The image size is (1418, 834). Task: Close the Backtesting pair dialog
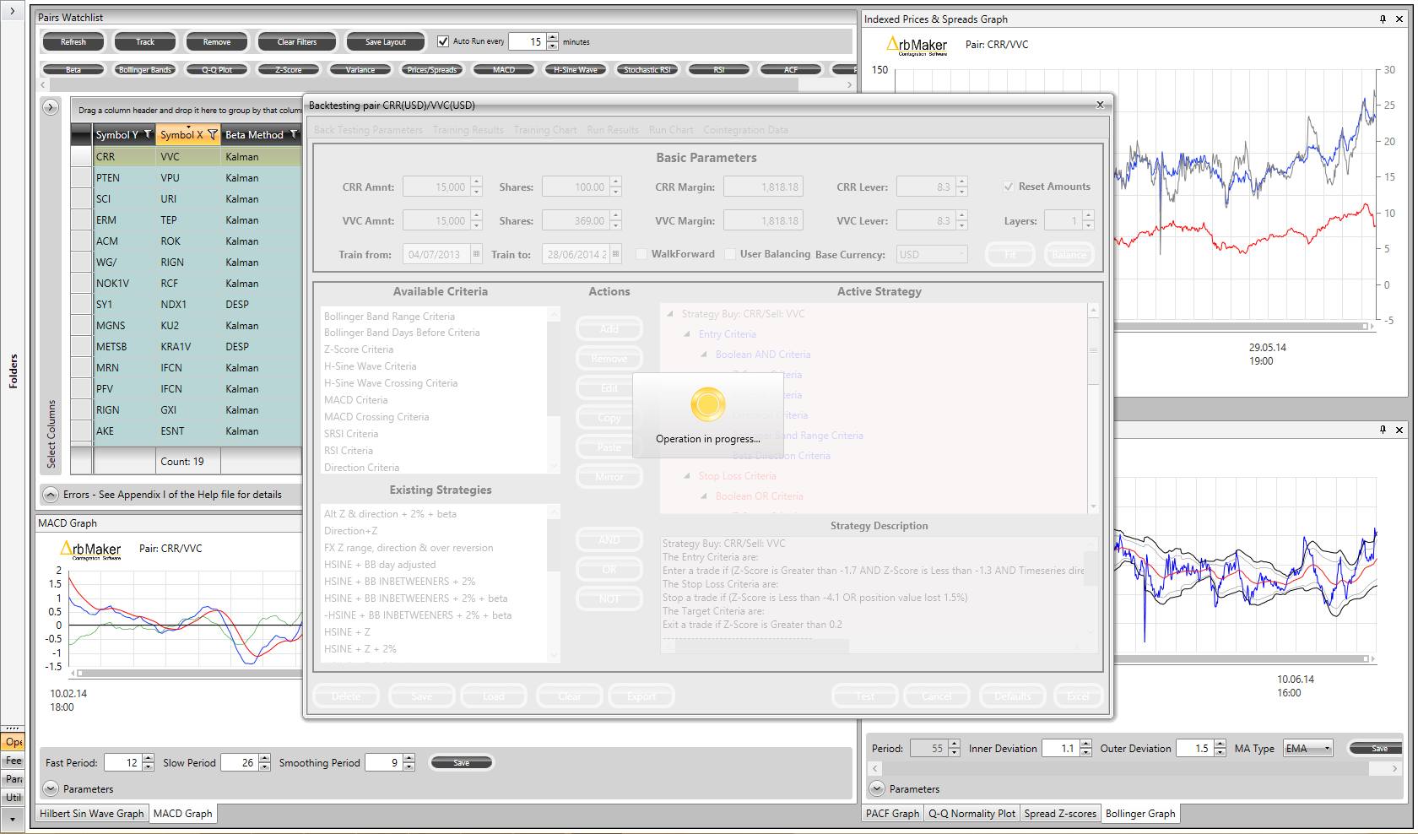1100,105
